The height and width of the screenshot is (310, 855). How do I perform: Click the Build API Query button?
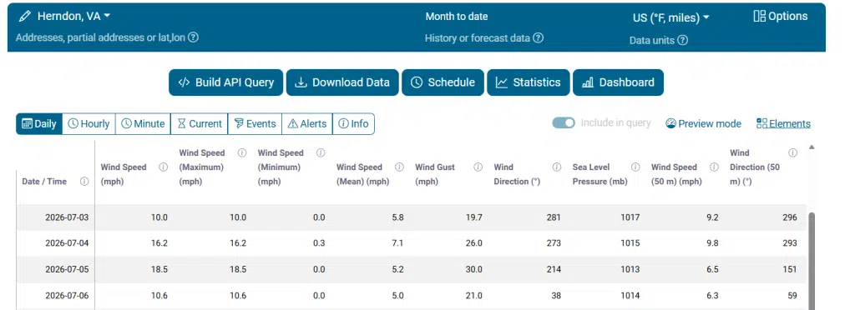(225, 82)
